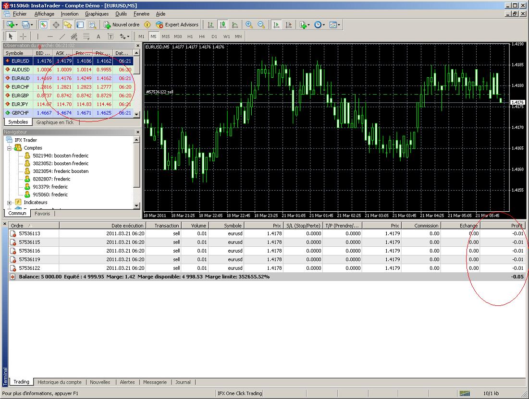
Task: Select the EURGBP row in market watch
Action: 21,96
